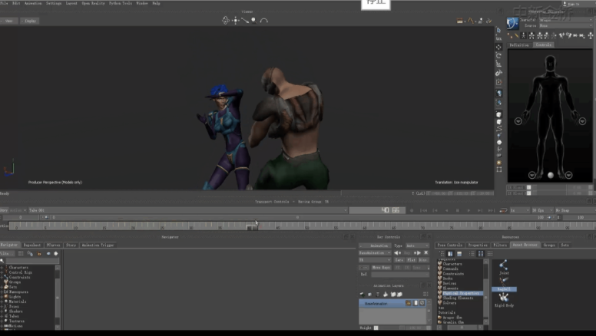Image resolution: width=596 pixels, height=336 pixels.
Task: Click the delete key X icon
Action: (425, 253)
